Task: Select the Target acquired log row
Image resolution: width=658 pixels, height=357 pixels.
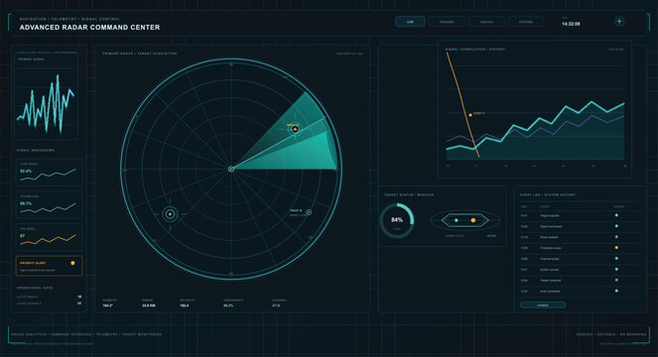Action: click(580, 215)
